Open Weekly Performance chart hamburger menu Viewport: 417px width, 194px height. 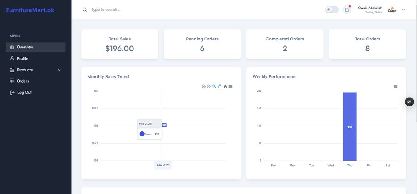click(395, 86)
